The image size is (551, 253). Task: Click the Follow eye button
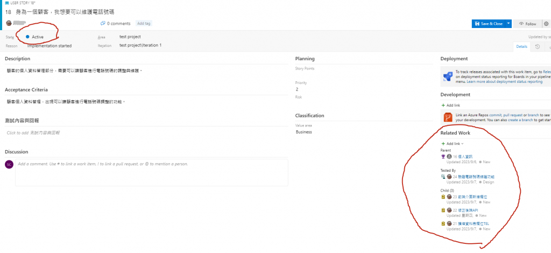tap(527, 24)
